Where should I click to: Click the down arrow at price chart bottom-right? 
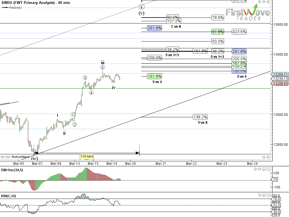[x=268, y=157]
